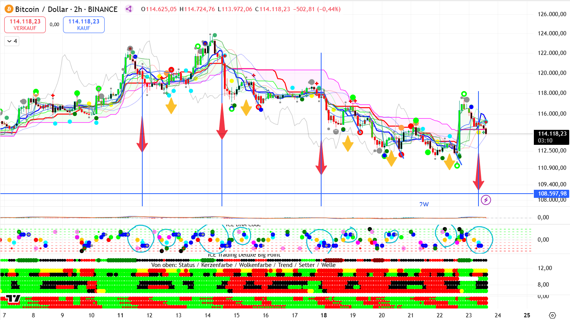Click date 25 on the time axis
Screen dimensions: 570x320
[527, 315]
